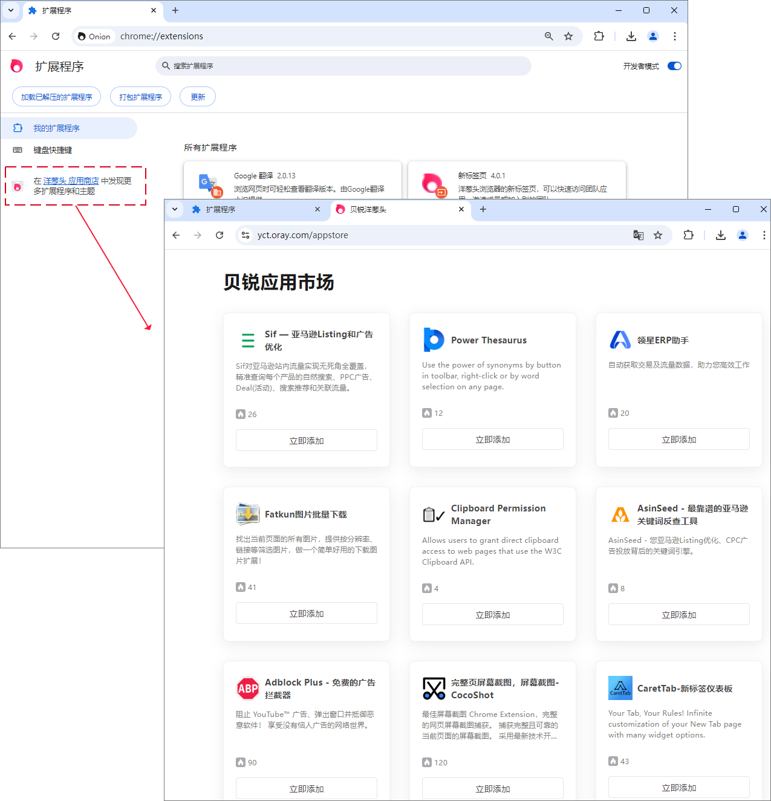The height and width of the screenshot is (801, 771).
Task: Bookmark the appstore page with star
Action: coord(658,235)
